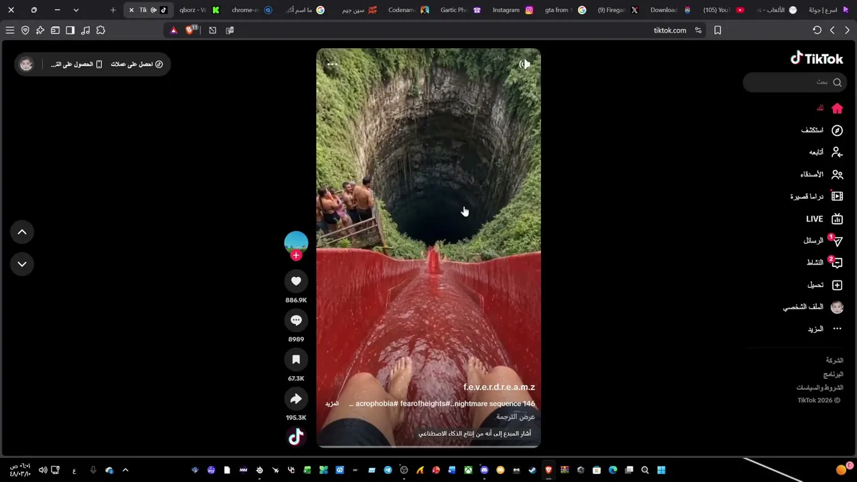857x482 pixels.
Task: Open the tab search dropdown arrow
Action: tap(76, 10)
